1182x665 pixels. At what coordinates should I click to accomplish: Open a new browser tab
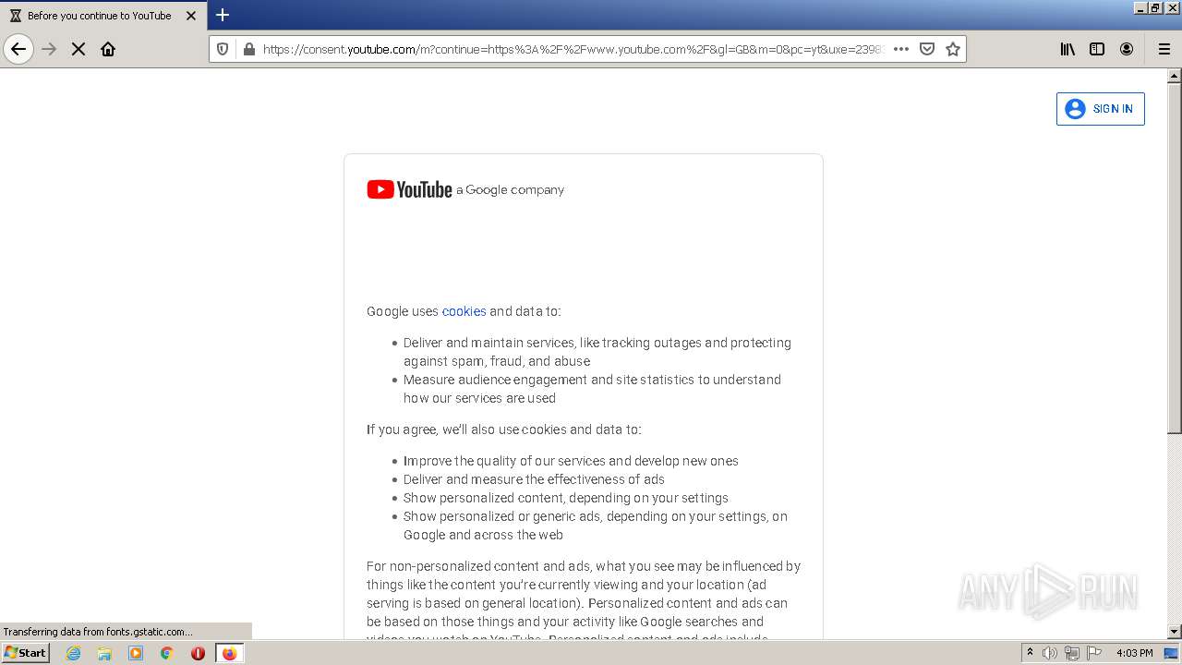(x=223, y=15)
